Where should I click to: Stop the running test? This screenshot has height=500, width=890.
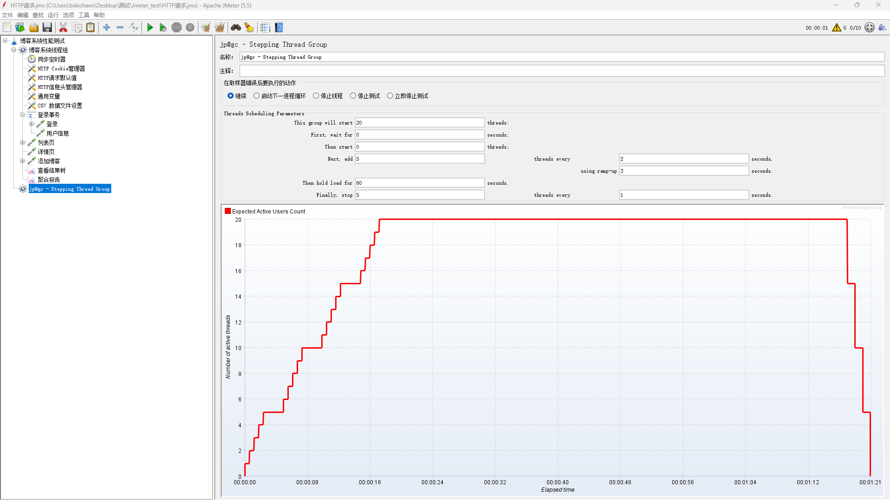[x=177, y=28]
